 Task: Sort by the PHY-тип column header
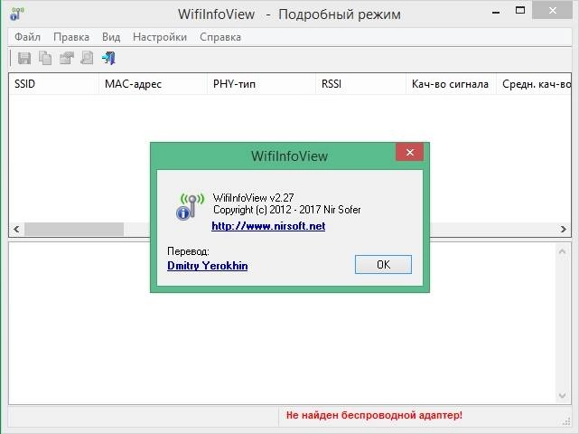pyautogui.click(x=261, y=84)
